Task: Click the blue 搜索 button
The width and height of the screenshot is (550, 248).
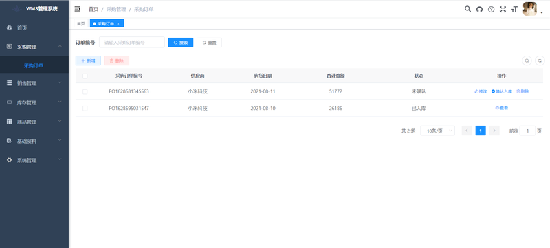Action: [x=181, y=43]
